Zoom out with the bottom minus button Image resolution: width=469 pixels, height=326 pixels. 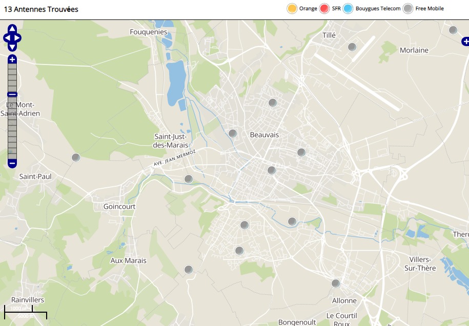coord(12,164)
